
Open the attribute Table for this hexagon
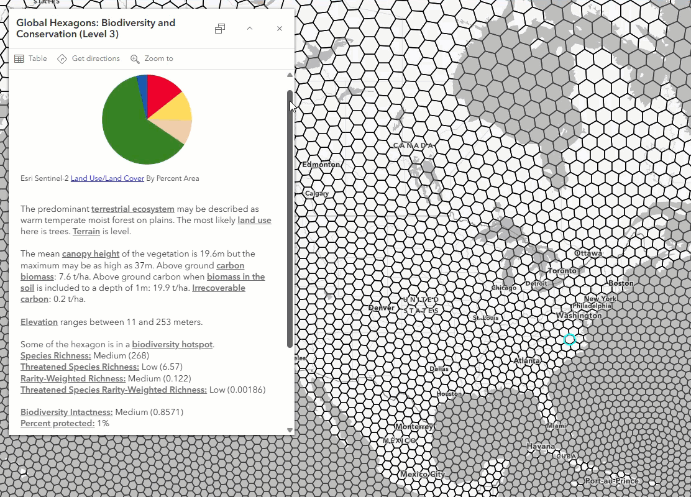coord(30,58)
